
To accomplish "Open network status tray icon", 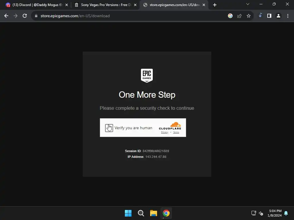I will click(x=254, y=213).
